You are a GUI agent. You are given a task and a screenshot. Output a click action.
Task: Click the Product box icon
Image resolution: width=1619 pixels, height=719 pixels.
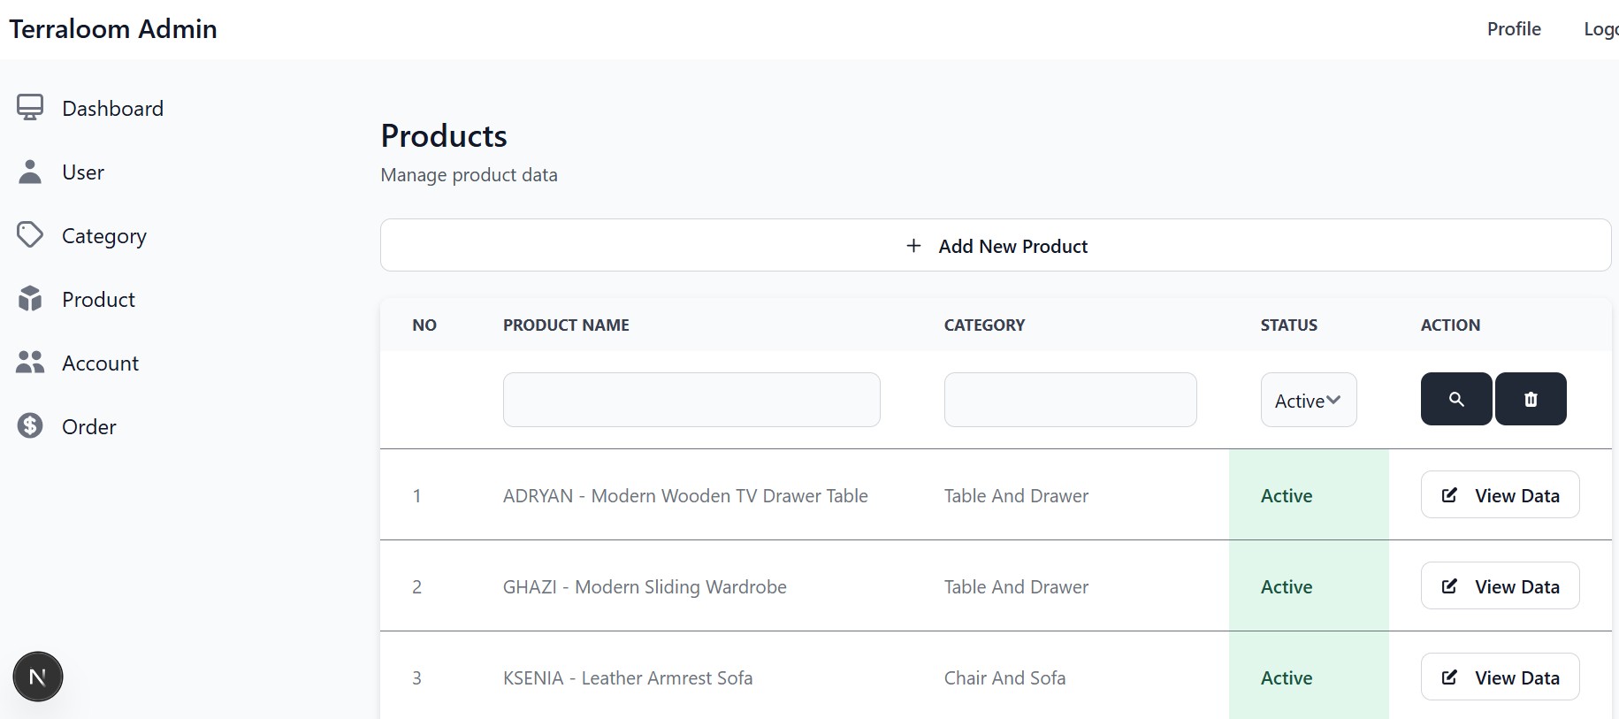(30, 299)
